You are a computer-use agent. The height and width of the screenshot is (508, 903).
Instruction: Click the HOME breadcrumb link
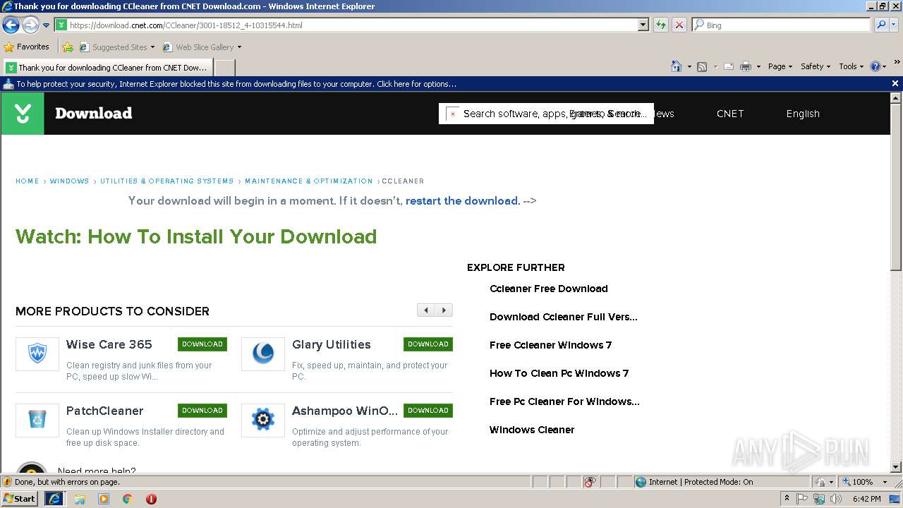[28, 181]
